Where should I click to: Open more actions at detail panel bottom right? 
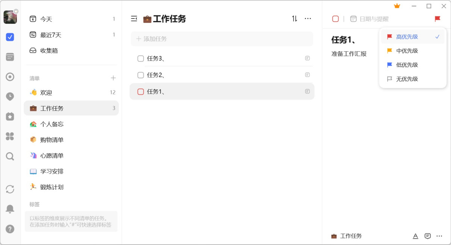[x=440, y=236]
